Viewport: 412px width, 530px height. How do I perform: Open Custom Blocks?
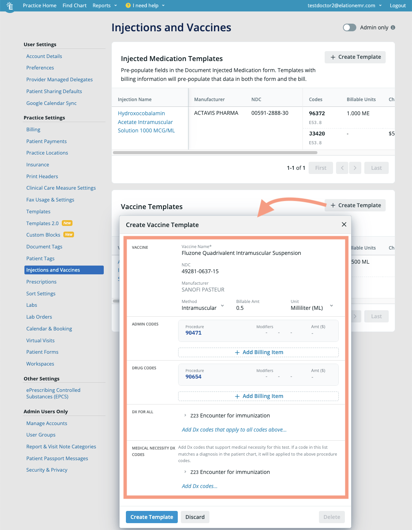click(43, 235)
